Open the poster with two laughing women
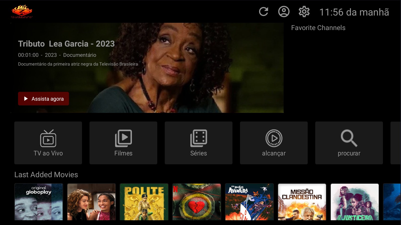Image resolution: width=401 pixels, height=225 pixels. pyautogui.click(x=91, y=202)
